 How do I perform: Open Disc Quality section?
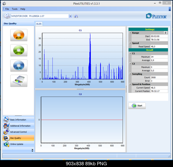19,138
